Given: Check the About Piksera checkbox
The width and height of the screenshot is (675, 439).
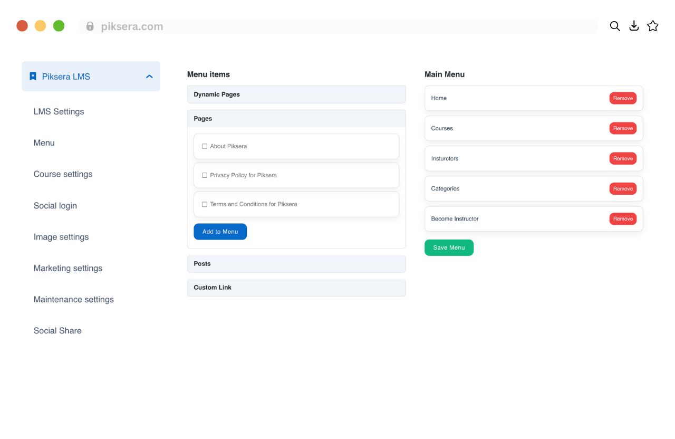Looking at the screenshot, I should pos(205,146).
